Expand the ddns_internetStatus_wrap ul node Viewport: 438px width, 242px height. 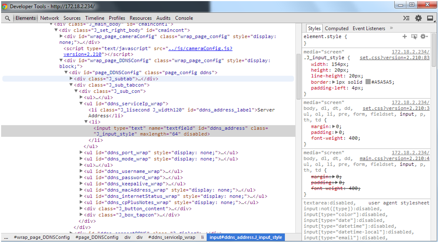[x=81, y=196]
